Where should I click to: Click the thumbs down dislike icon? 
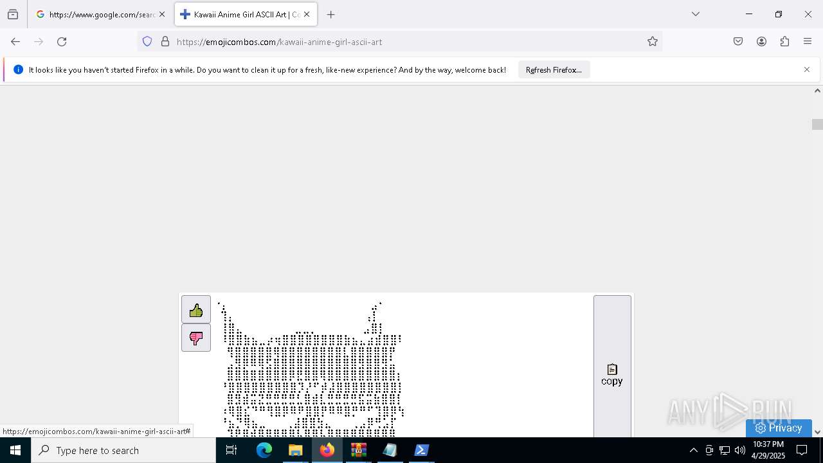click(196, 338)
